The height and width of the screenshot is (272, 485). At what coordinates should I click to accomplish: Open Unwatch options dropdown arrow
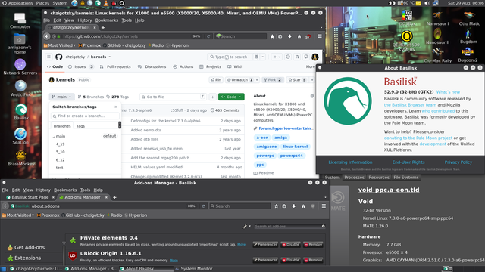257,80
